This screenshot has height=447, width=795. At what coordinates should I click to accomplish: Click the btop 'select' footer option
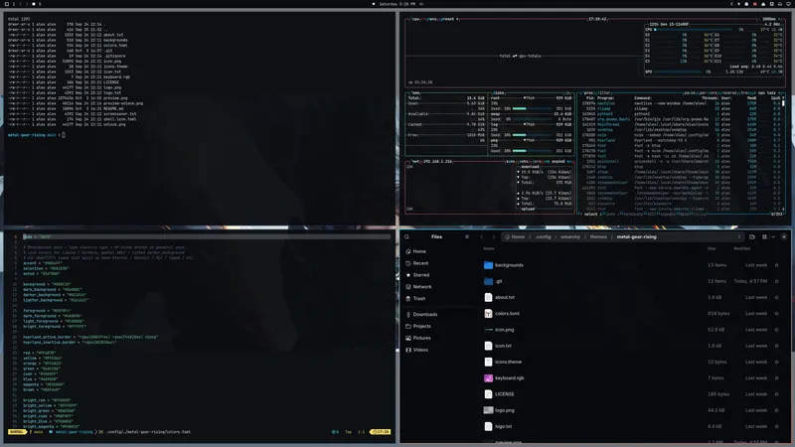[x=590, y=215]
